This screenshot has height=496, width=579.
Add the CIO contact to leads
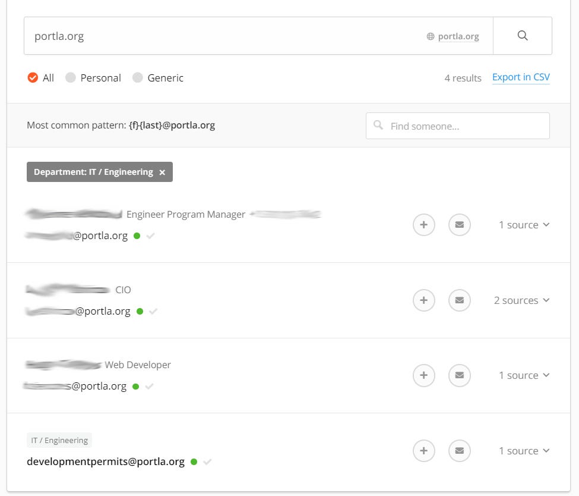423,300
